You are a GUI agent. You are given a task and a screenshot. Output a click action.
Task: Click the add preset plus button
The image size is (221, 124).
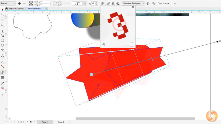click(19, 4)
